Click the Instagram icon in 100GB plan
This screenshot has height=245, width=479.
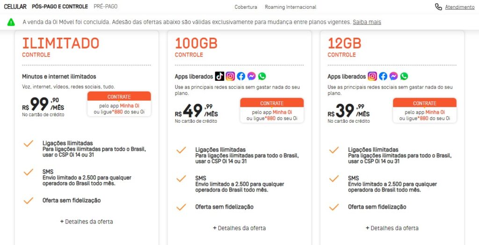coord(230,76)
